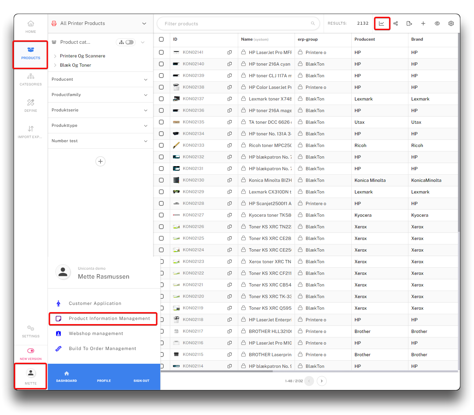Expand the Printere Og Scannere tree node
The width and height of the screenshot is (474, 415).
coord(55,56)
